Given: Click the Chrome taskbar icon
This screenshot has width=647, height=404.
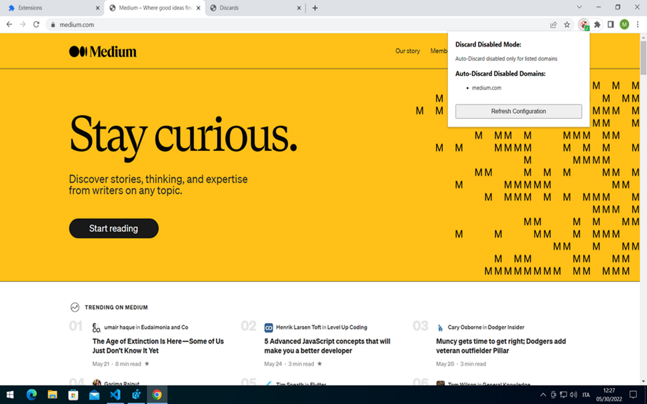Looking at the screenshot, I should (157, 394).
